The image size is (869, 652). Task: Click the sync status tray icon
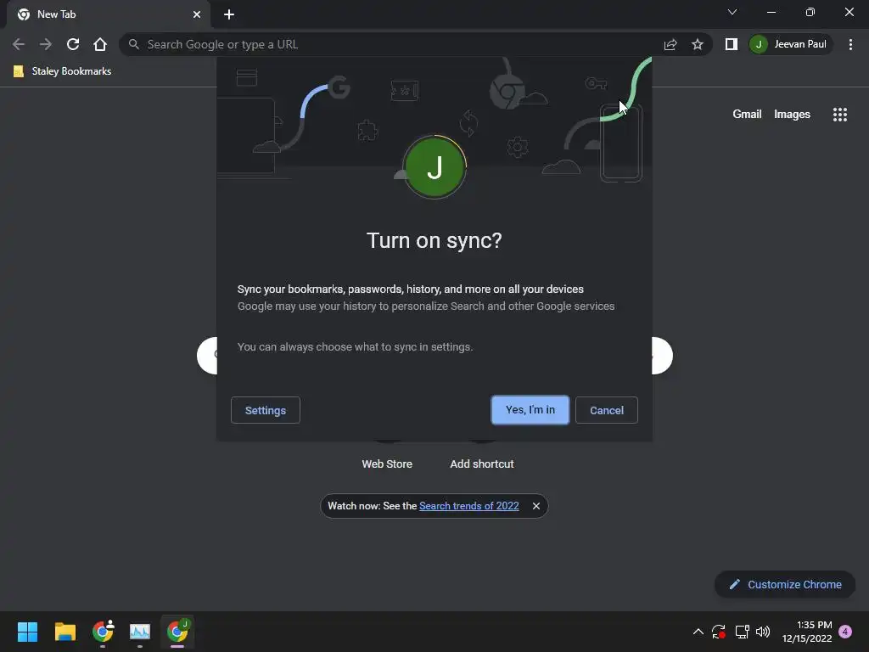pyautogui.click(x=719, y=632)
